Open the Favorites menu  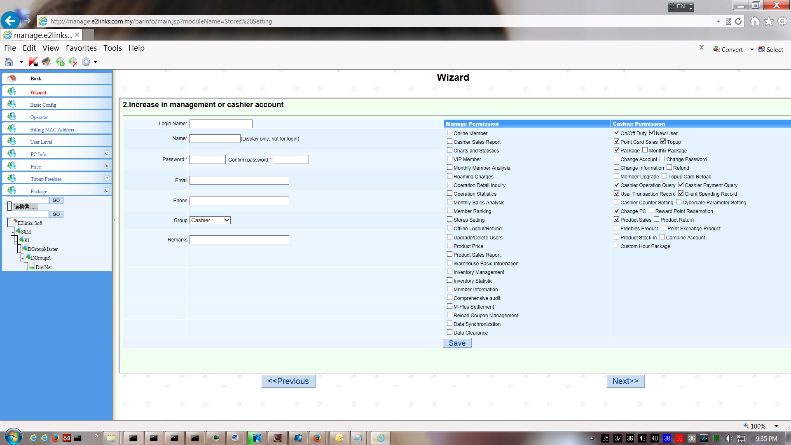pos(81,48)
